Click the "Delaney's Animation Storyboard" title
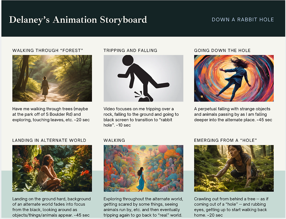 point(78,20)
